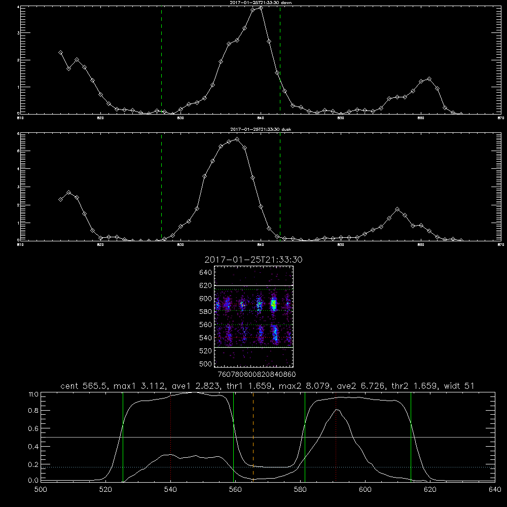Click the green vertical line near 581 in bottom plot
507x507 pixels.
305,437
